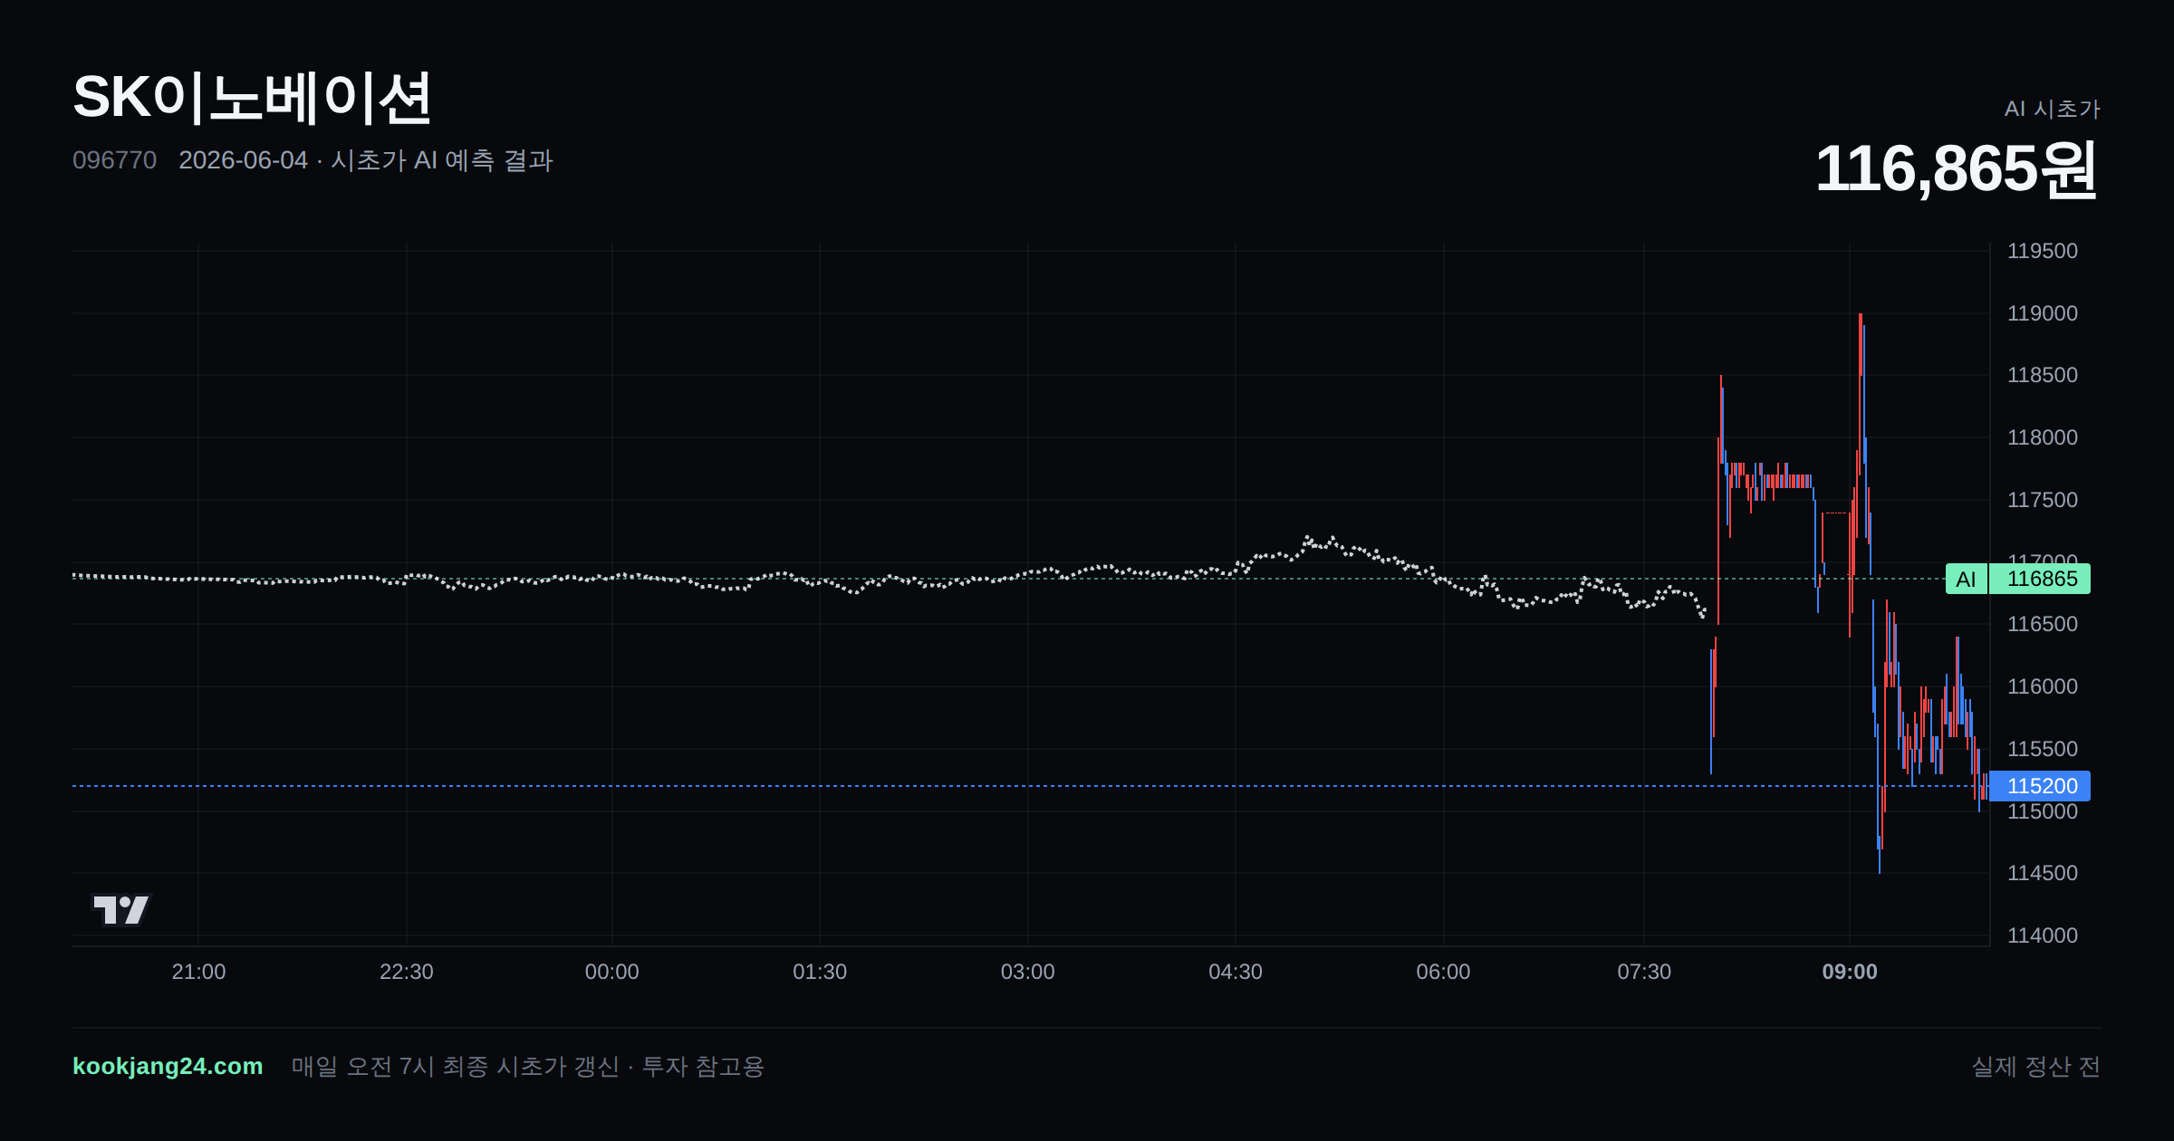Click the green AI badge on the price axis

point(1966,579)
